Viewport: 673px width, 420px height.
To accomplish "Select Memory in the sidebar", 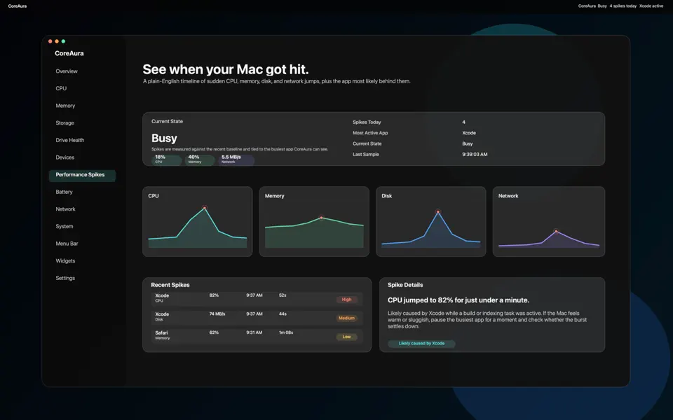I will coord(65,106).
